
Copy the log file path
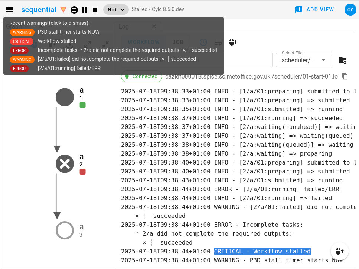(x=345, y=76)
